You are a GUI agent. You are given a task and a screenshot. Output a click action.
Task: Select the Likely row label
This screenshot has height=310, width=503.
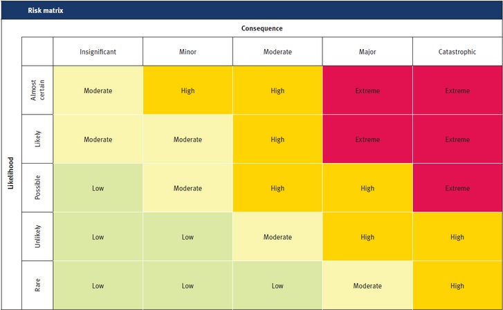(x=37, y=139)
